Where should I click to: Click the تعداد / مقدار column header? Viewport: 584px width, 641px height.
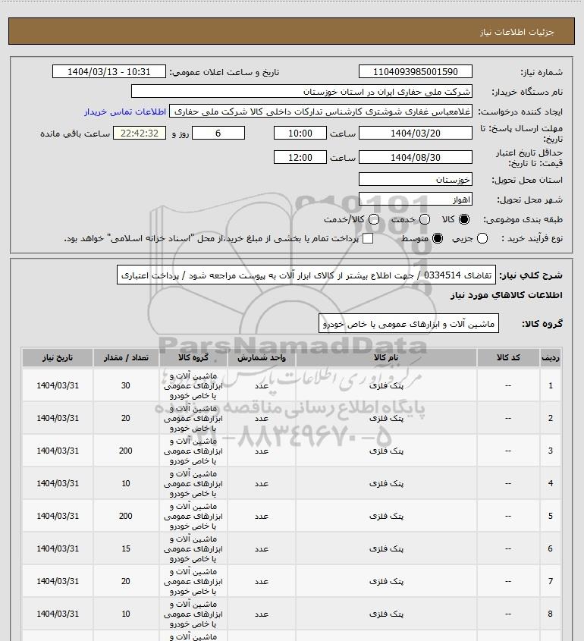pos(126,358)
